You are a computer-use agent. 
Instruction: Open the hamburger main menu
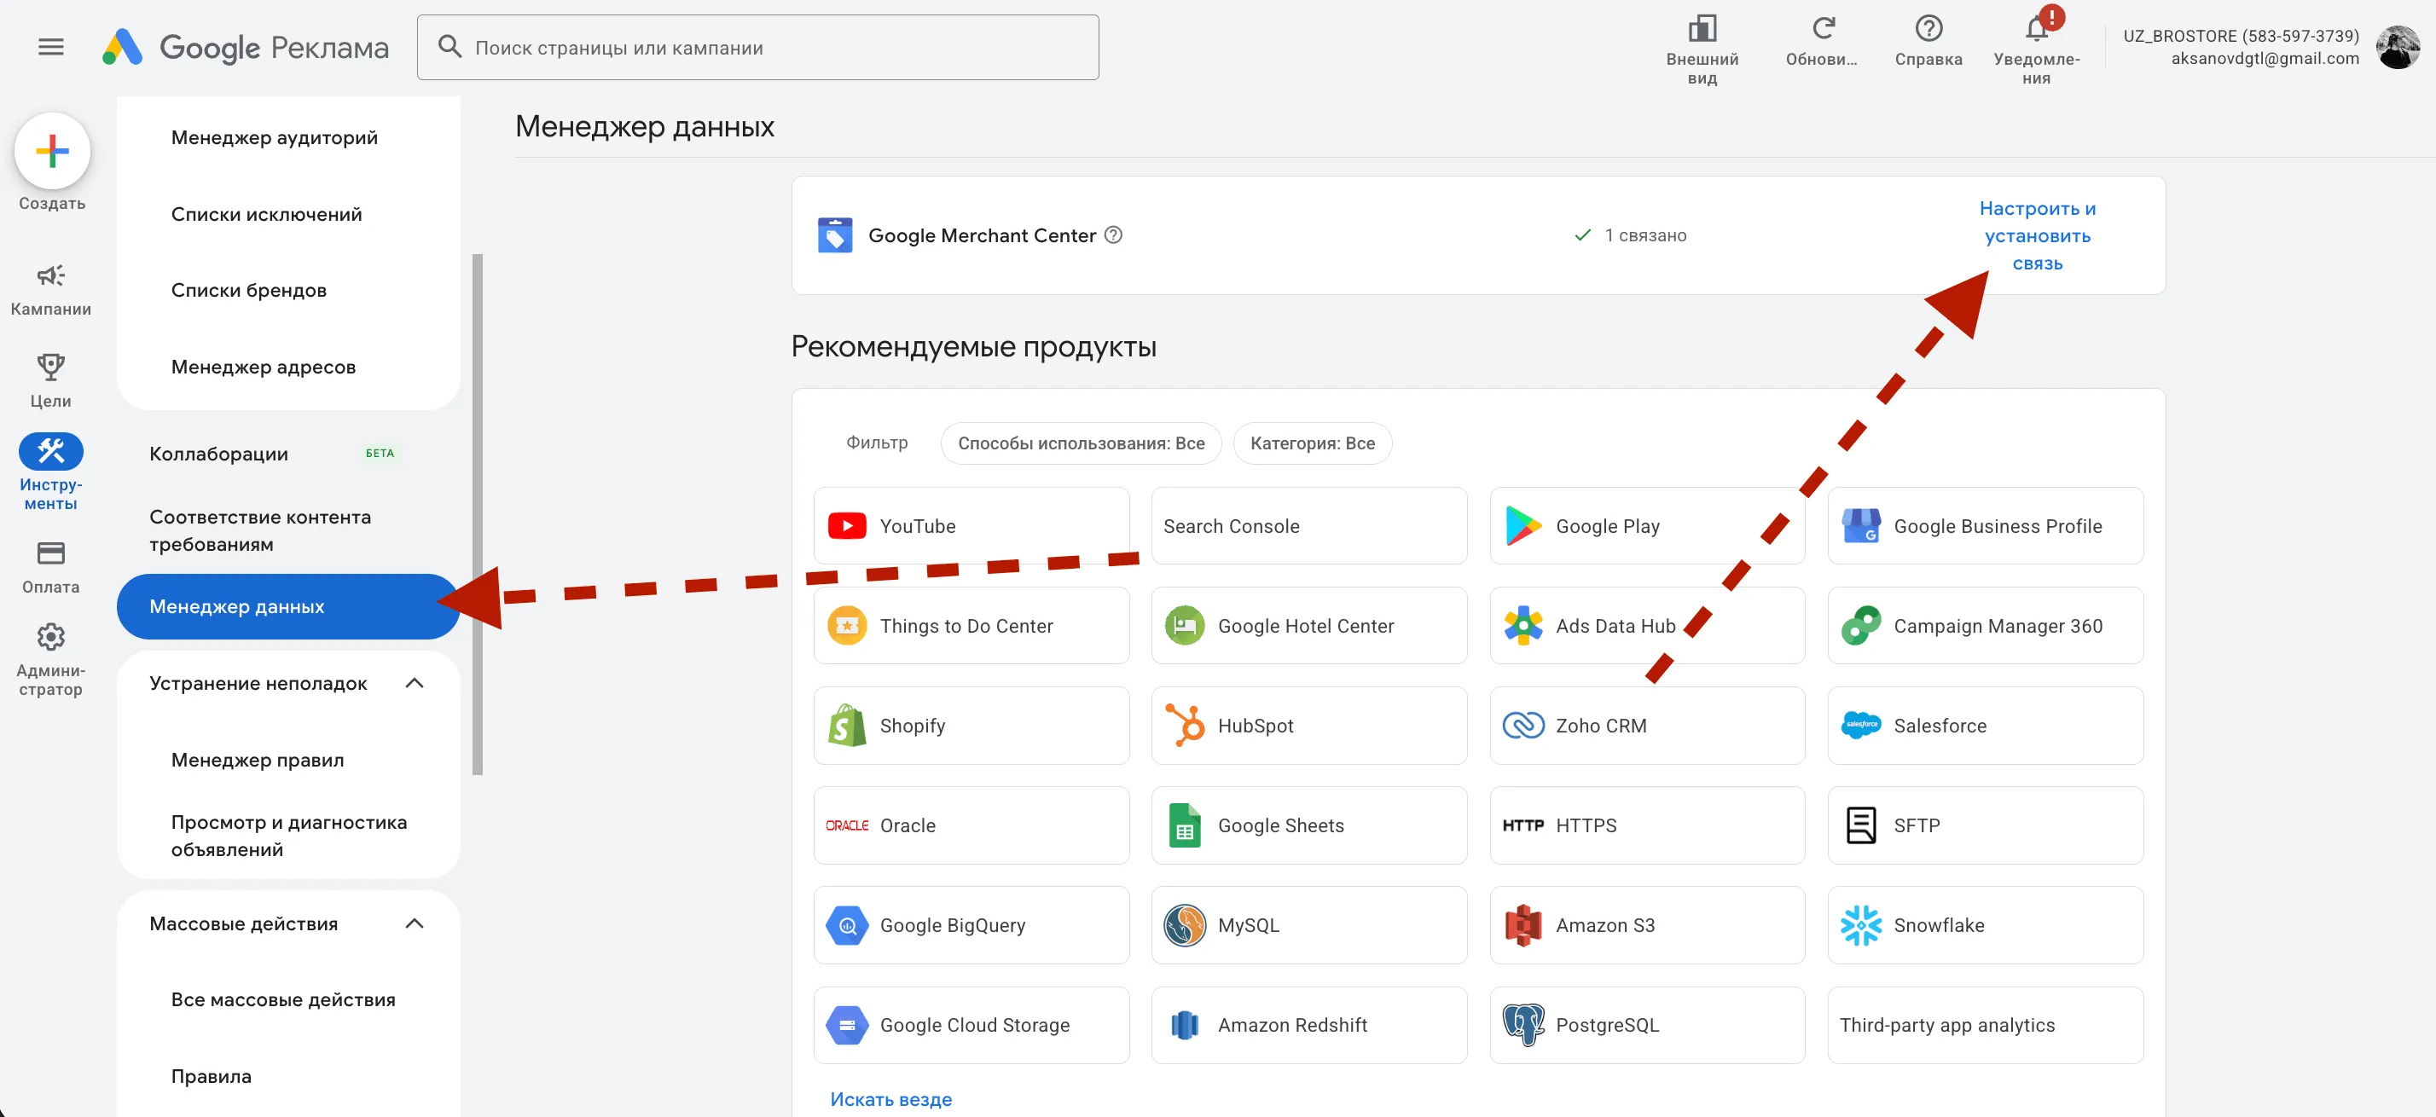point(51,46)
